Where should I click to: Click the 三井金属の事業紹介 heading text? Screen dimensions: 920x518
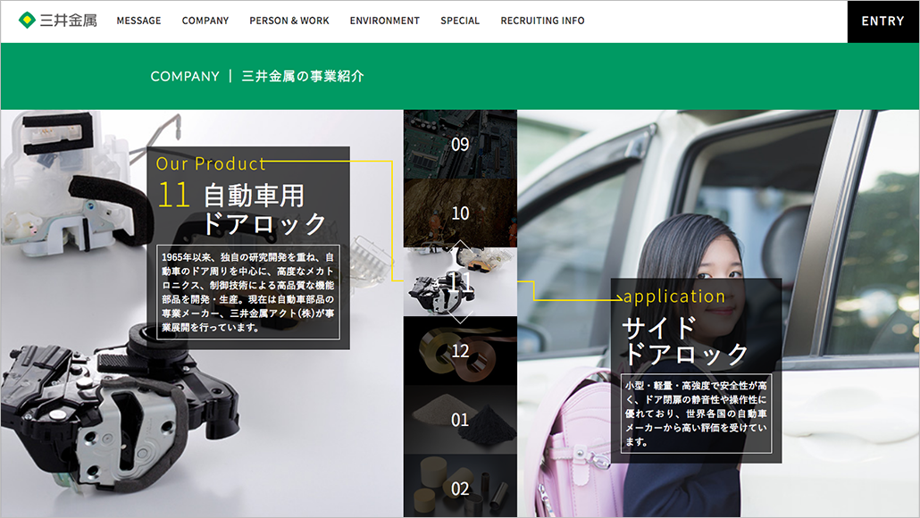coord(303,76)
